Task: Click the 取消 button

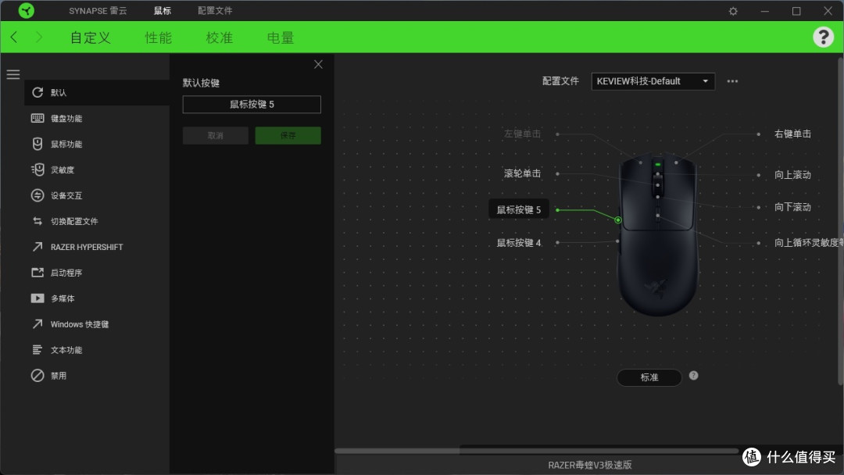Action: point(216,136)
